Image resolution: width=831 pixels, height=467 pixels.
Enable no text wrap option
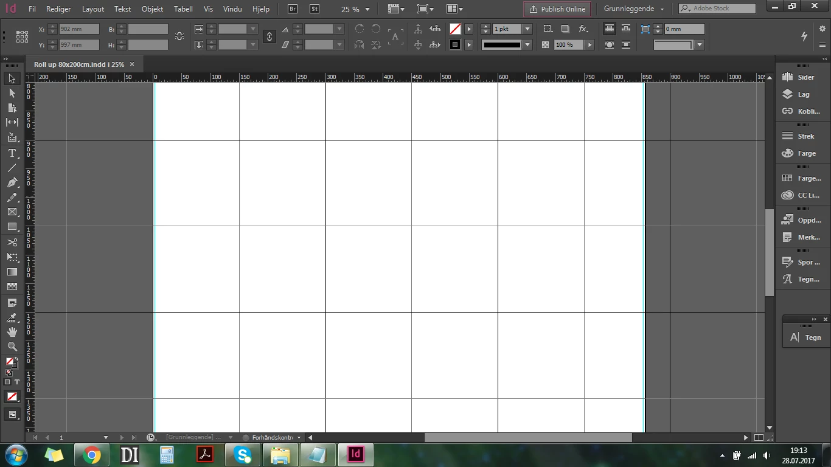point(609,29)
